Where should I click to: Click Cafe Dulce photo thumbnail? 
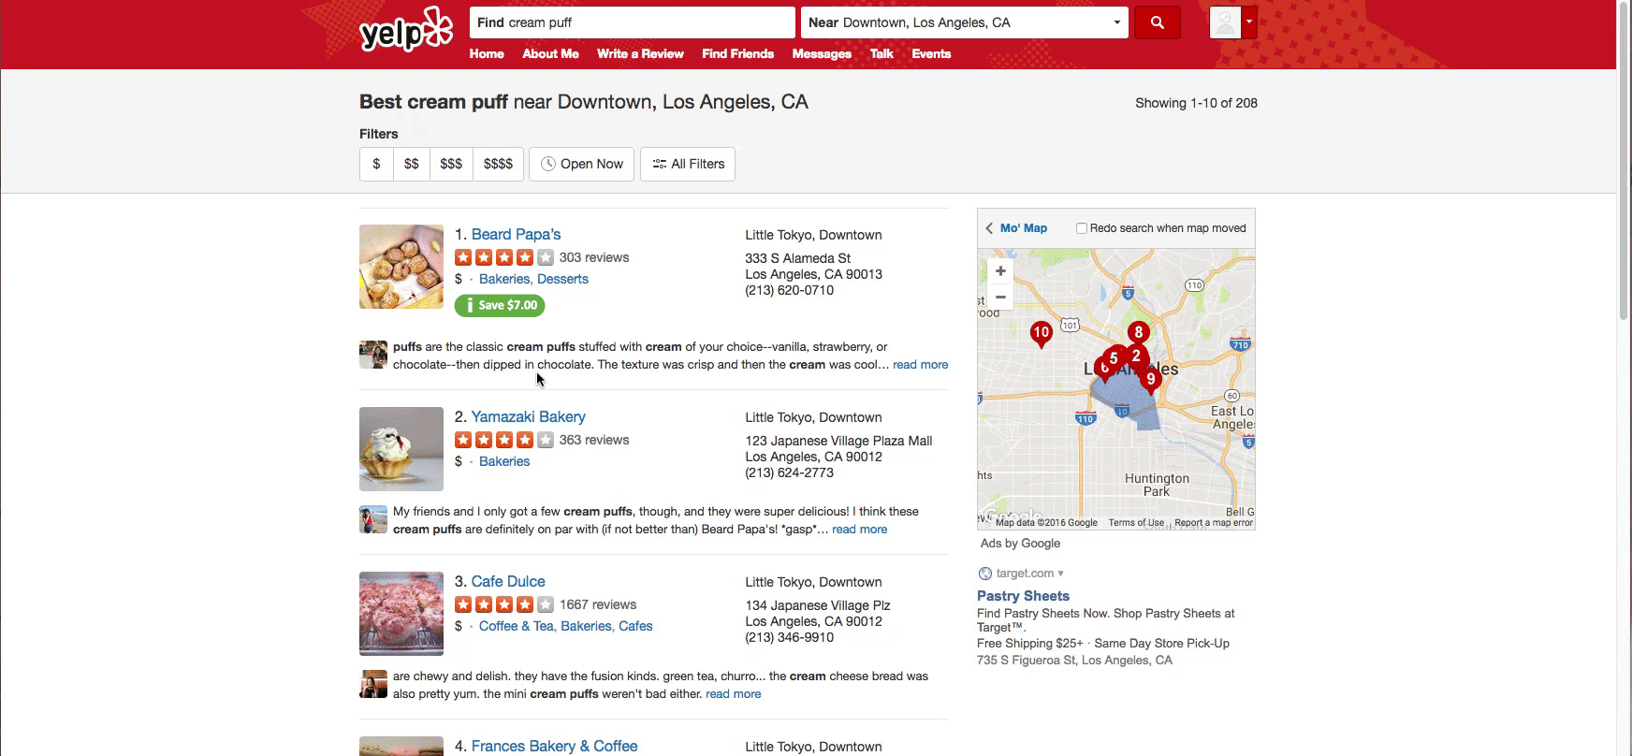coord(401,614)
